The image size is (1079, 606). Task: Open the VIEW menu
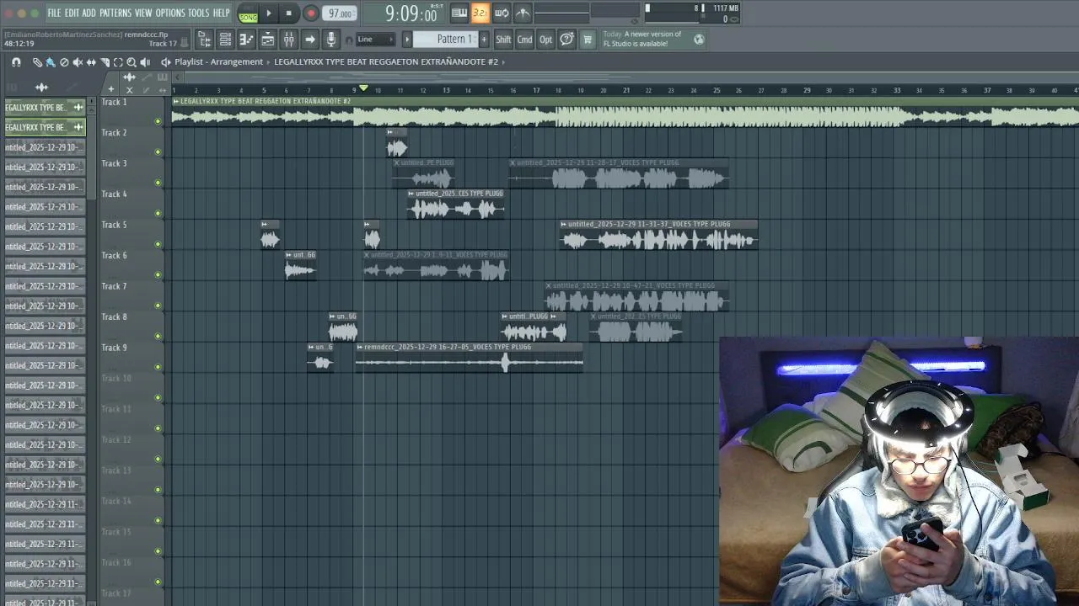[143, 13]
